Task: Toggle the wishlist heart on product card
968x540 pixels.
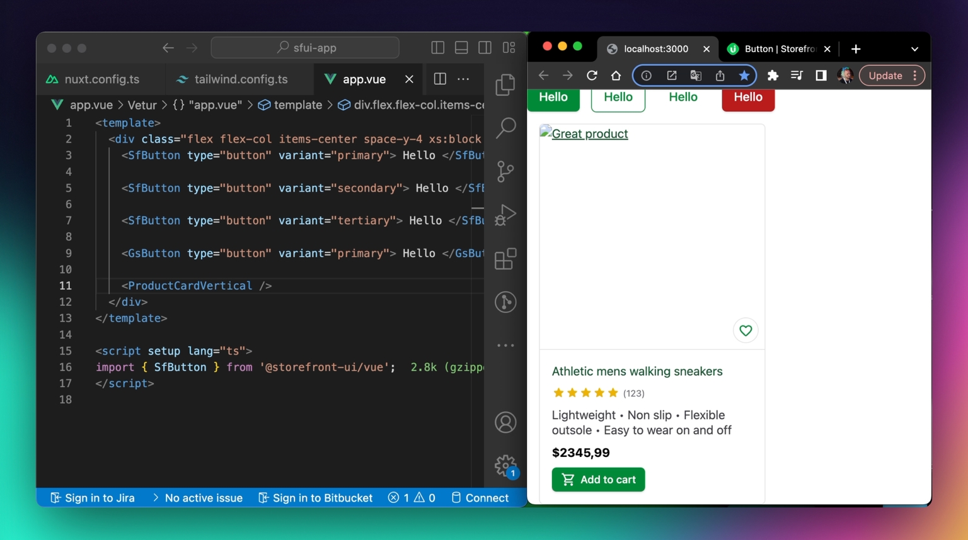Action: point(746,330)
